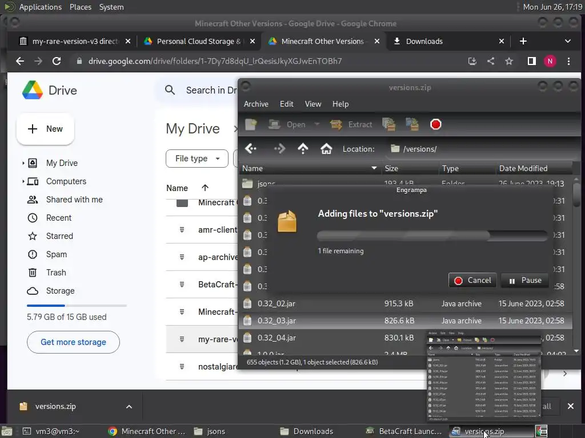Bookmark this page with the star icon
This screenshot has width=585, height=438.
pos(509,61)
